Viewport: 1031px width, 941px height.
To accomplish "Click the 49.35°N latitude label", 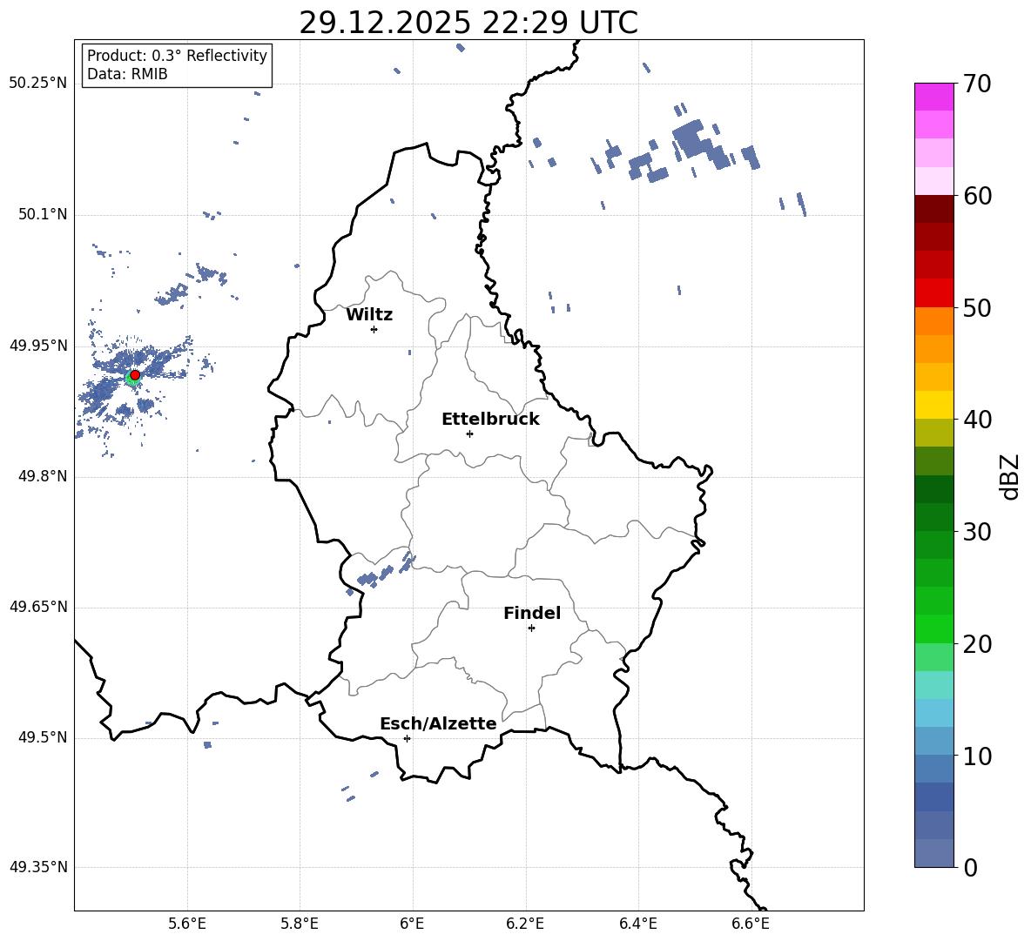I will point(38,867).
